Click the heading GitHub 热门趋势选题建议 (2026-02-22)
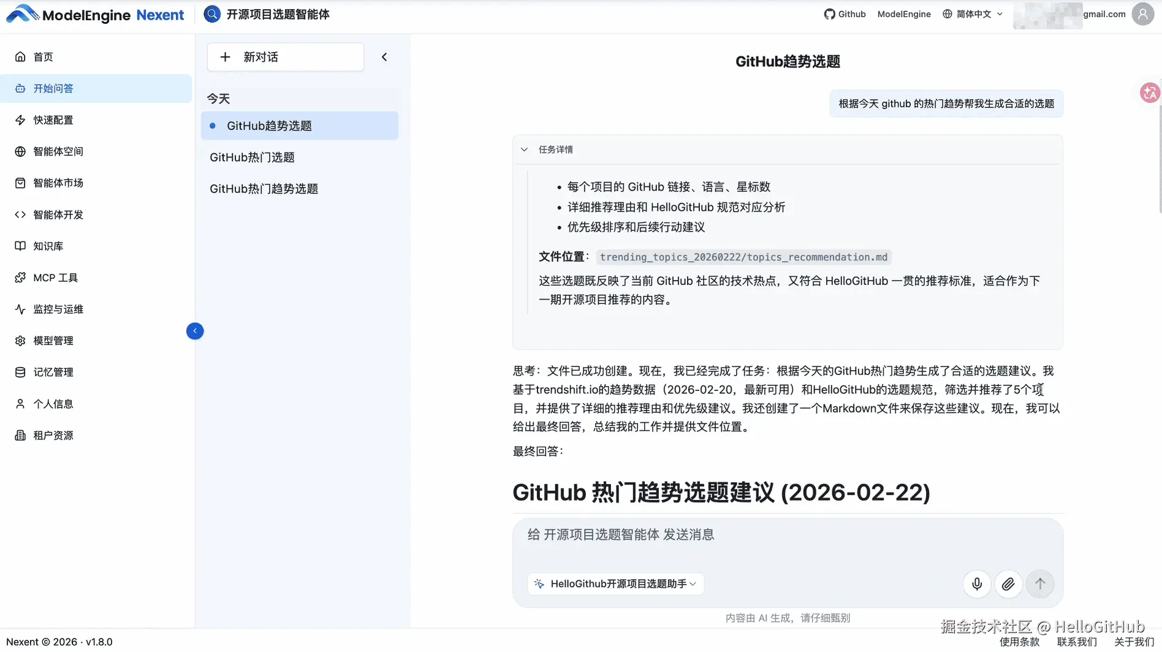The image size is (1162, 652). [721, 493]
